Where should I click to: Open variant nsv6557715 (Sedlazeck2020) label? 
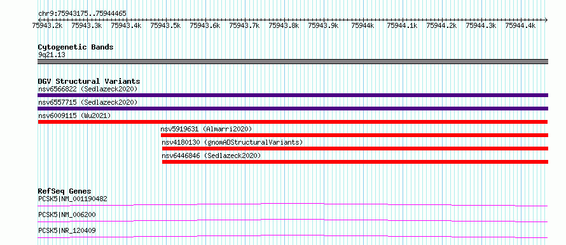(x=88, y=102)
